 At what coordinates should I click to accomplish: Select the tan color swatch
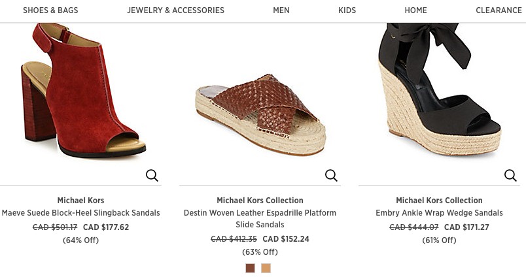(x=266, y=268)
